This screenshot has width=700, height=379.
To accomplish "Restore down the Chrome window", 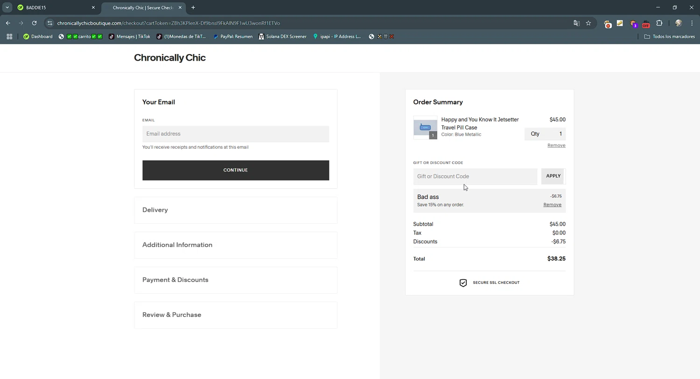I will coord(675,7).
